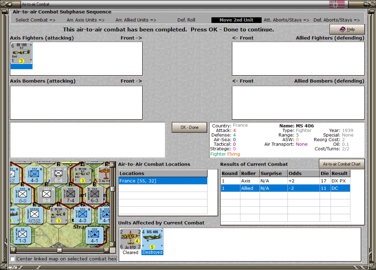
Task: Click the highlighted Move 2nd Unit subphase
Action: pyautogui.click(x=236, y=20)
